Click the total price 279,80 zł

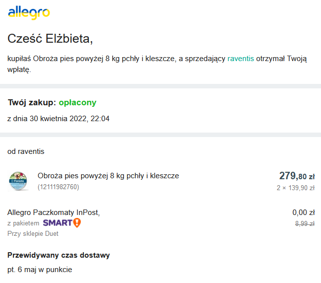click(x=297, y=176)
